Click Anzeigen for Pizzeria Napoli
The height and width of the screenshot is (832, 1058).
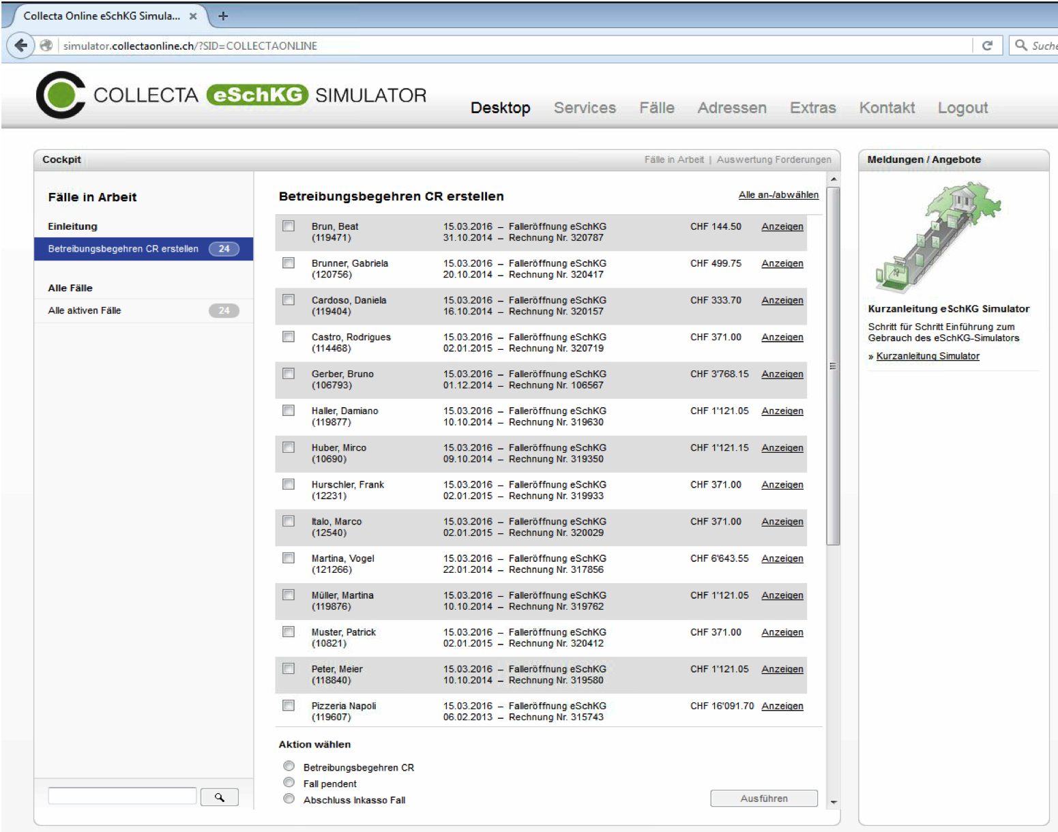(782, 706)
